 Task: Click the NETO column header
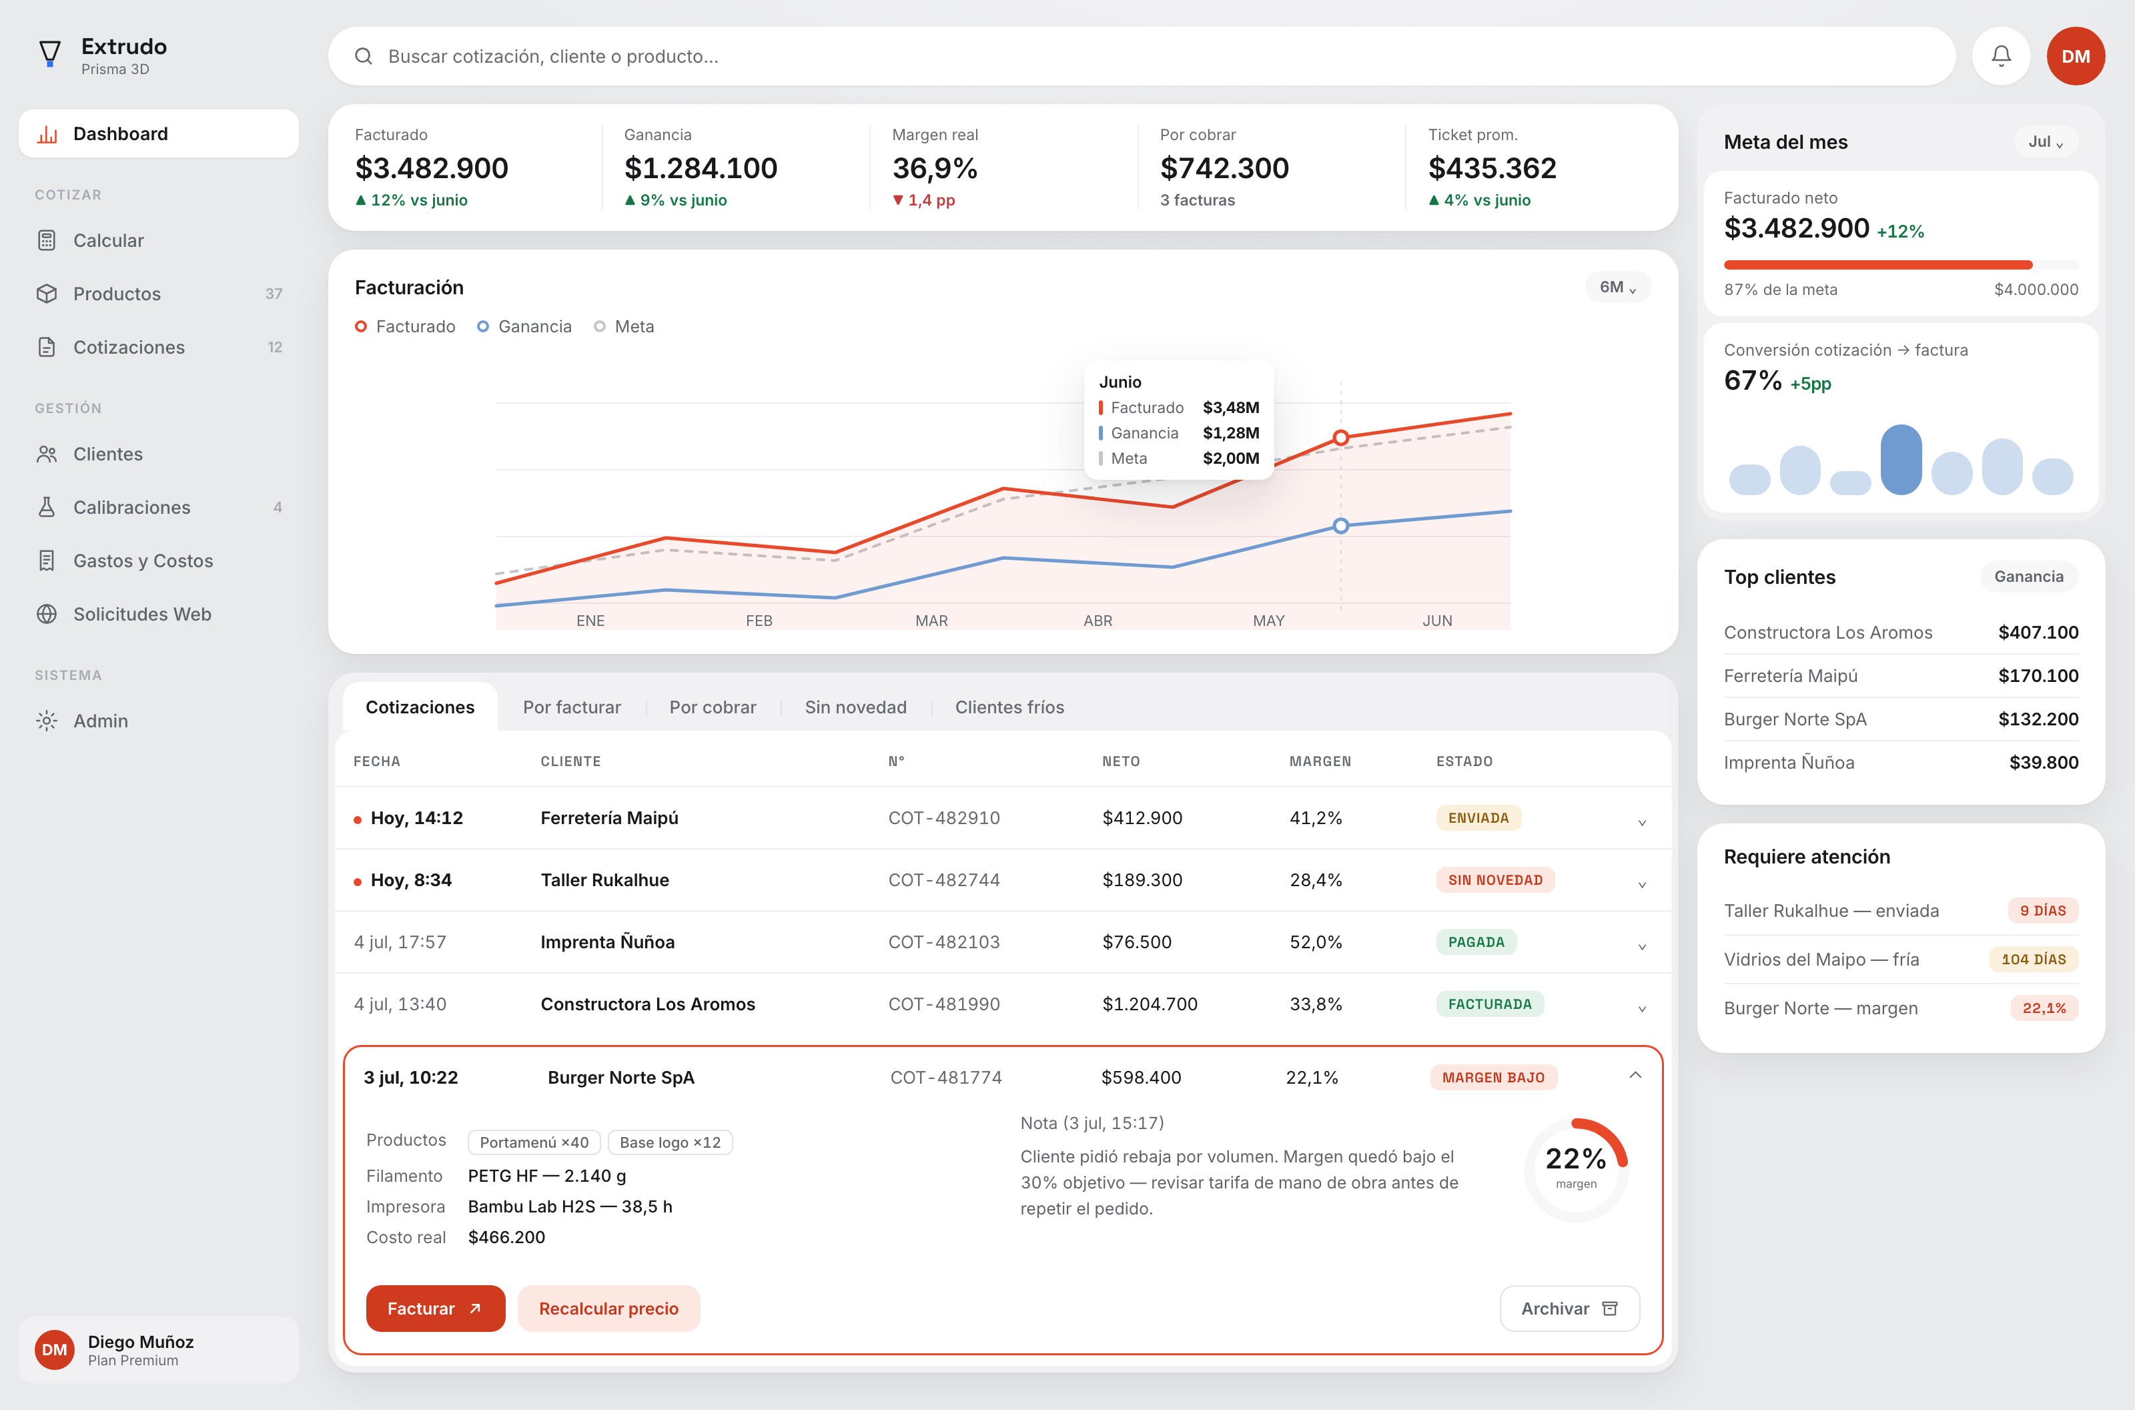(x=1121, y=761)
